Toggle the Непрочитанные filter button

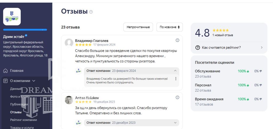(x=138, y=27)
